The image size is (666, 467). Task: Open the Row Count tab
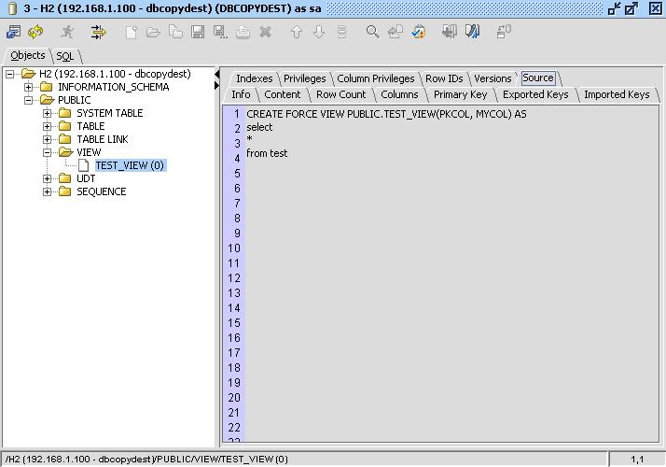click(x=340, y=94)
